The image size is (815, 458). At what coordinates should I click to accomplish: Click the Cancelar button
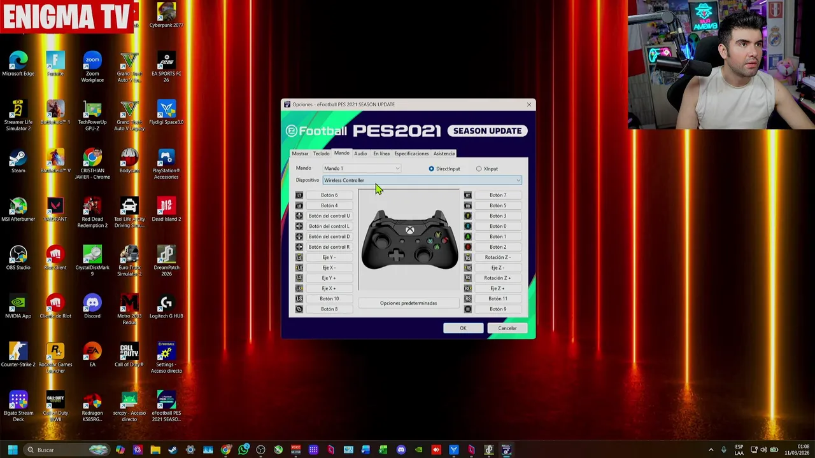(507, 328)
